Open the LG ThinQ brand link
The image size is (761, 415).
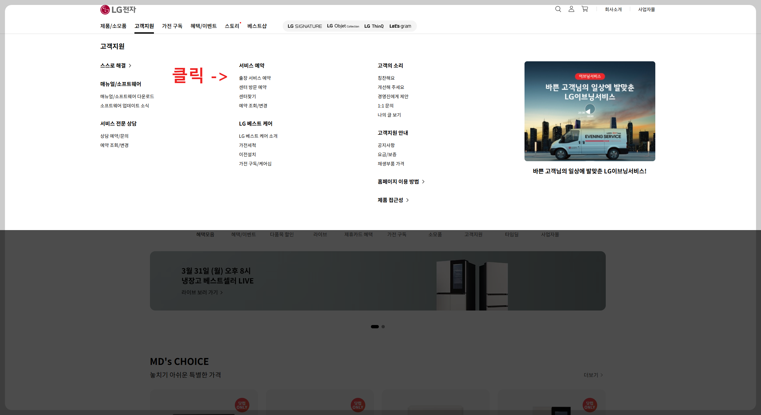click(374, 26)
